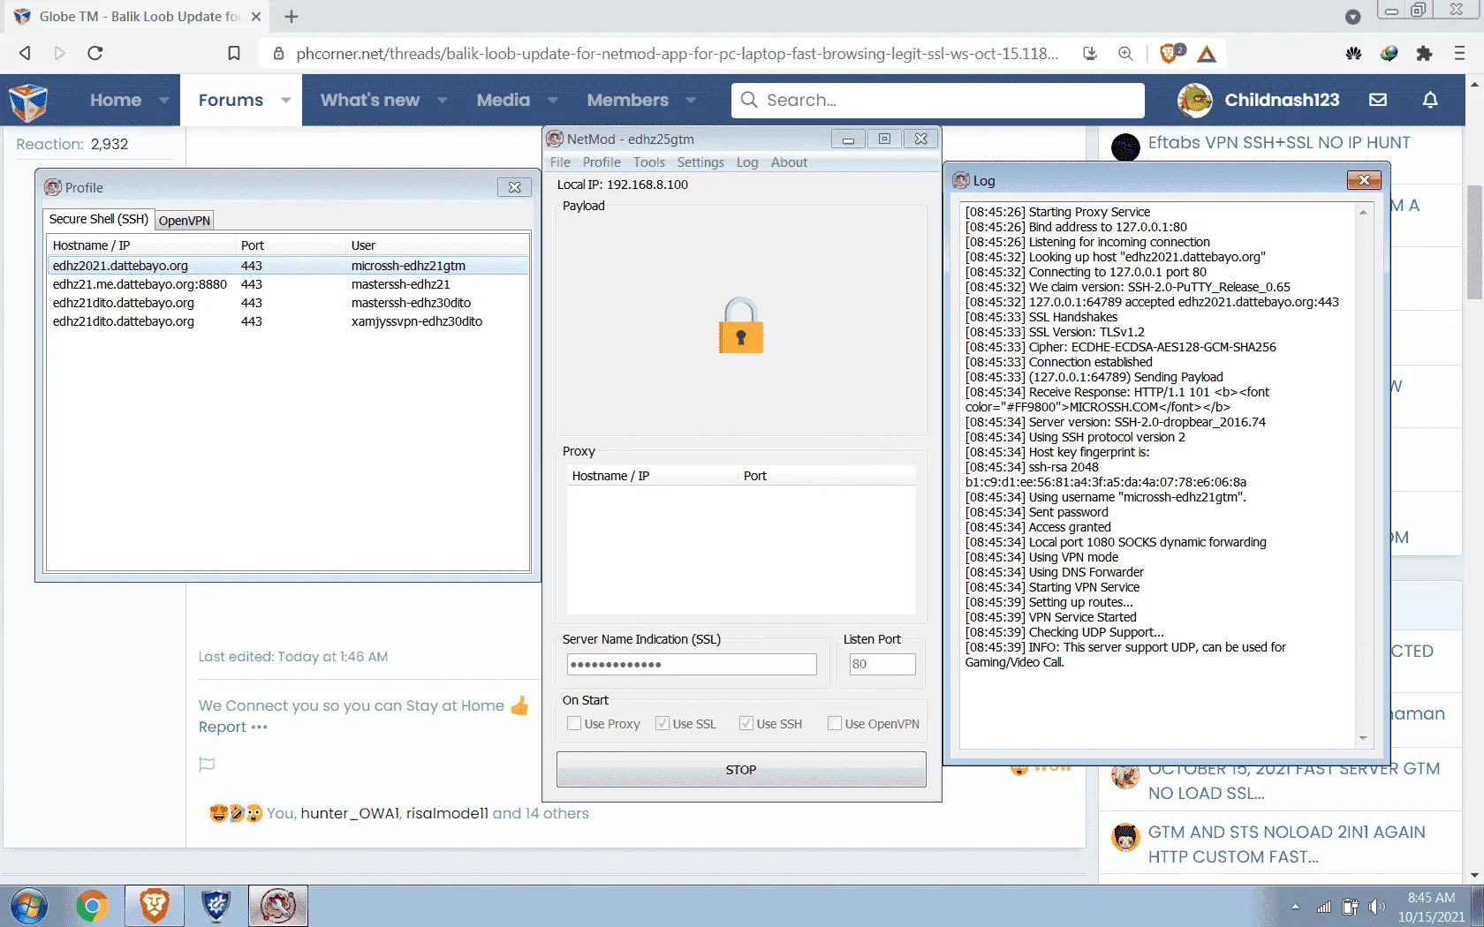Switch to the OpenVPN tab in Profile
Image resolution: width=1484 pixels, height=927 pixels.
(x=185, y=221)
